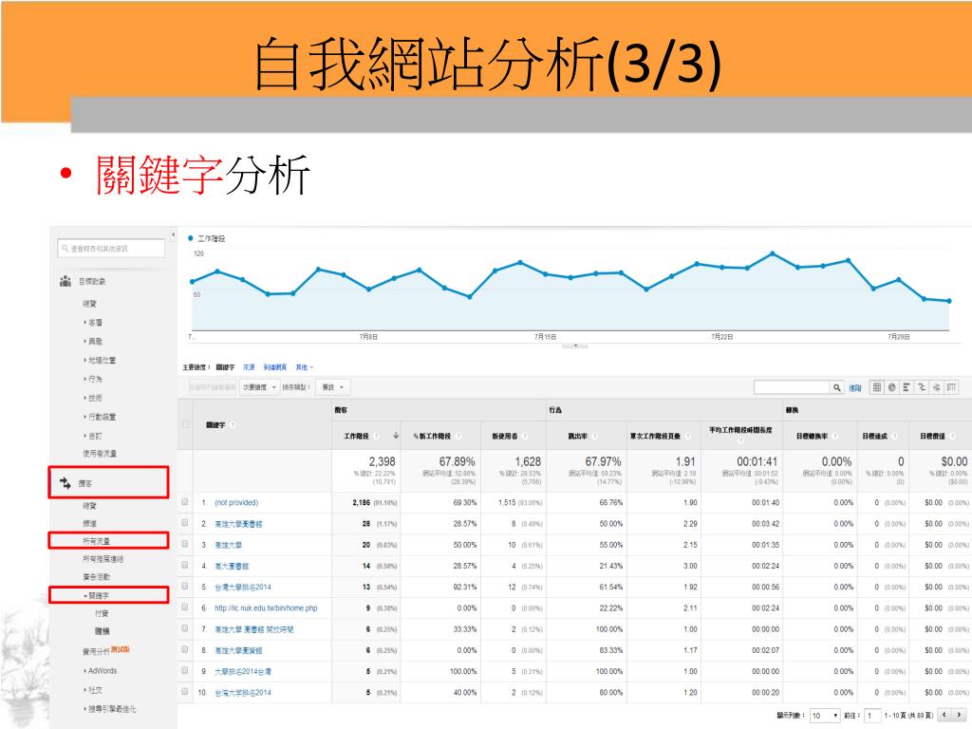
Task: Switch to pie chart percentage view icon
Action: click(891, 387)
